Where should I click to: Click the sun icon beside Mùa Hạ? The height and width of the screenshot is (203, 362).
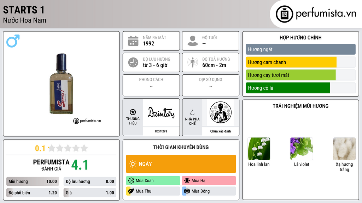[187, 181]
